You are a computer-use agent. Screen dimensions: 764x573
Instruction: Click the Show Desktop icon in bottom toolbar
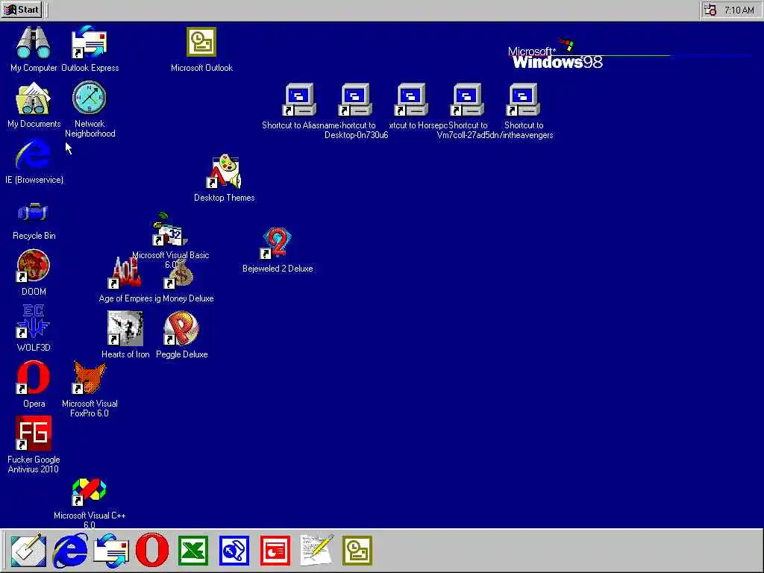point(28,551)
